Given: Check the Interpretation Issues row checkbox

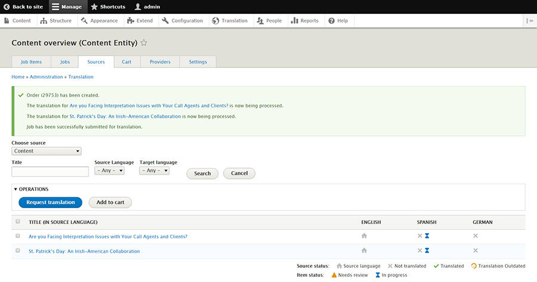Looking at the screenshot, I should [18, 236].
